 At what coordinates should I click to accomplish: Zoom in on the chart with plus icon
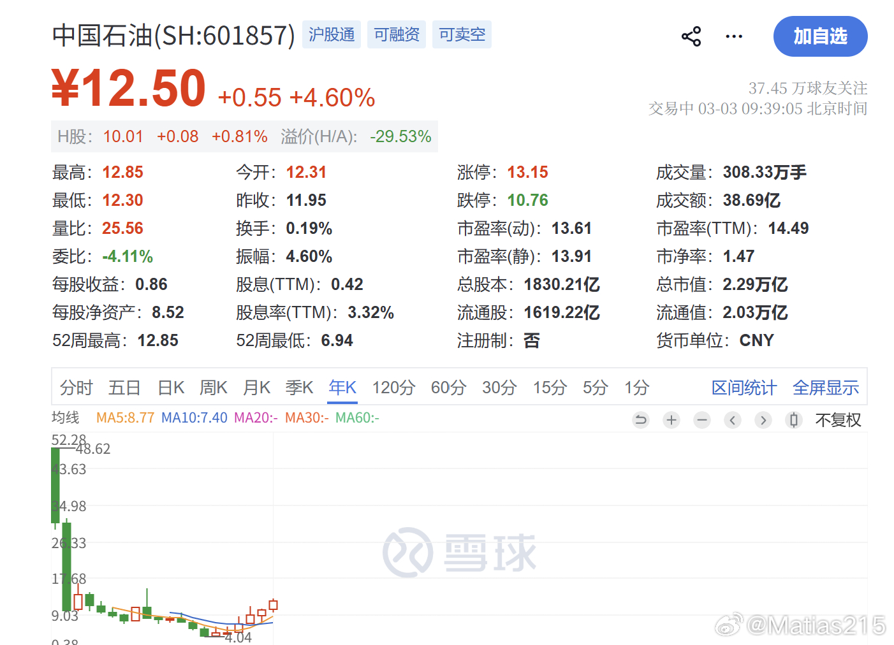pyautogui.click(x=671, y=420)
